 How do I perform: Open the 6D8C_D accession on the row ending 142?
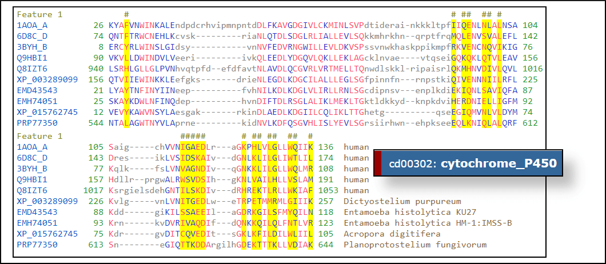click(x=33, y=37)
